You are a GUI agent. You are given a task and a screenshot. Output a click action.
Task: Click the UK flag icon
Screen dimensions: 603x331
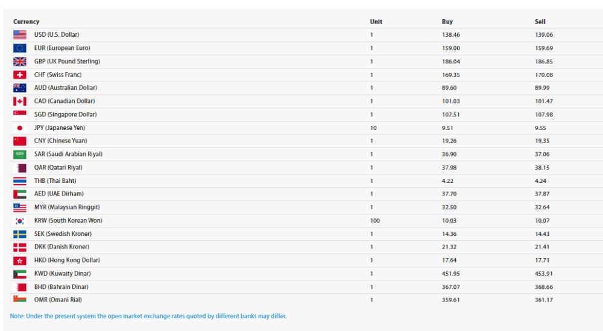[20, 61]
